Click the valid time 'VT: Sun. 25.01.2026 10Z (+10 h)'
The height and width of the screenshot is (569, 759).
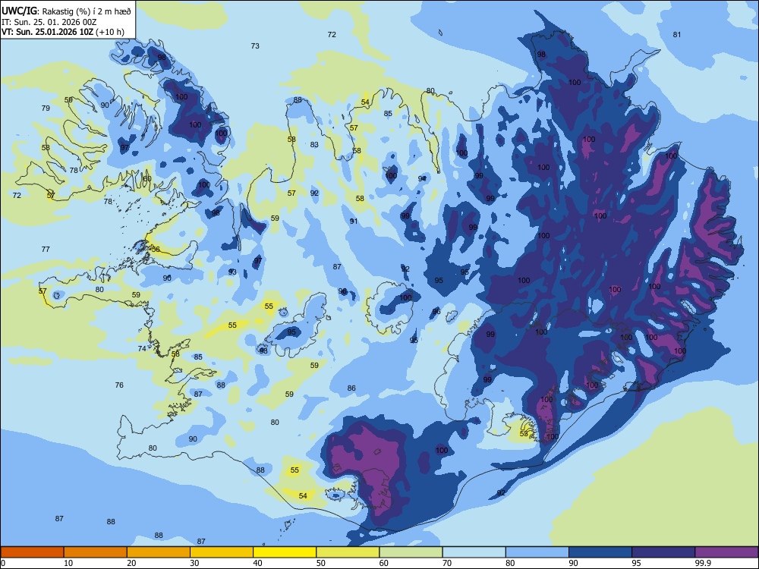tap(63, 32)
